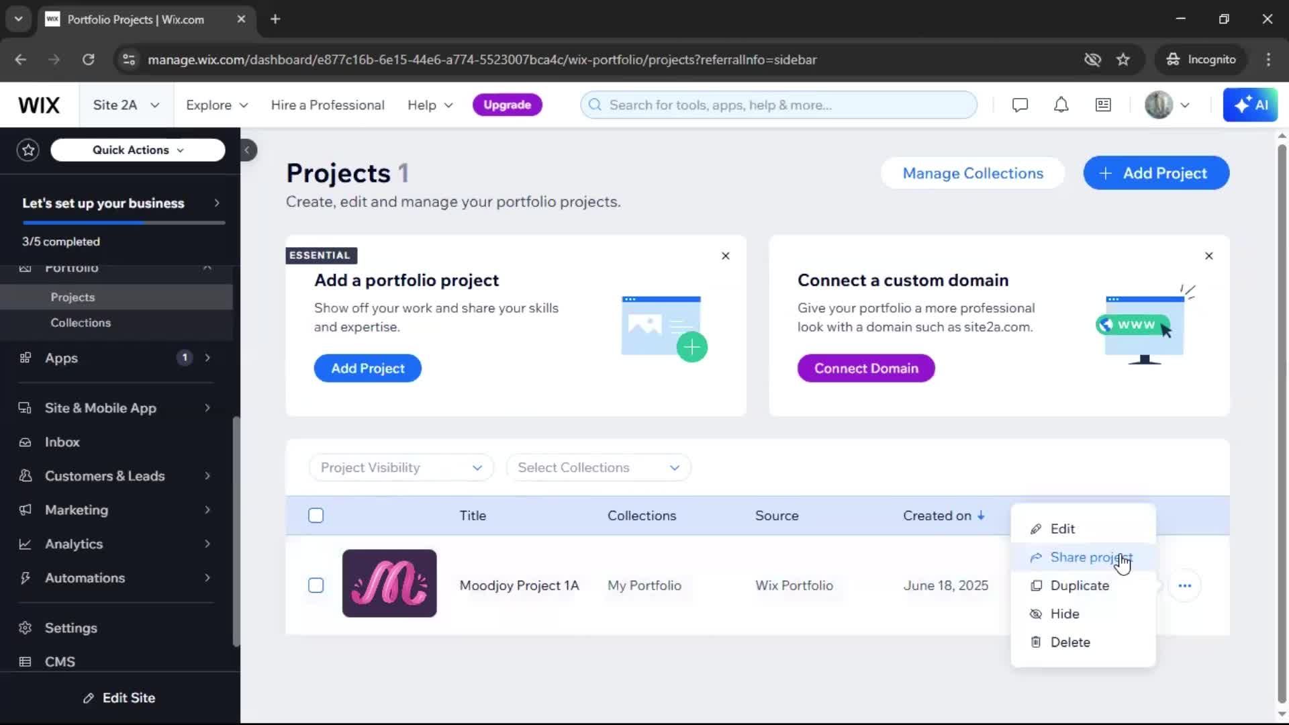
Task: Open Automations in the sidebar
Action: point(116,578)
